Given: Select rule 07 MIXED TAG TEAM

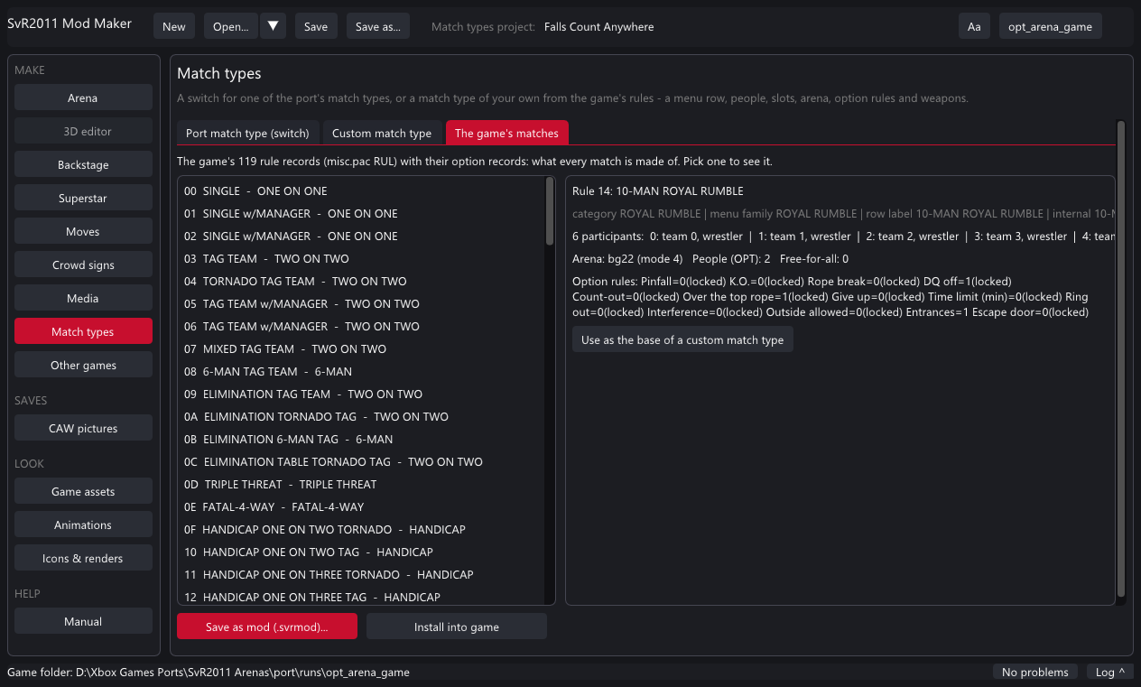Looking at the screenshot, I should point(361,348).
